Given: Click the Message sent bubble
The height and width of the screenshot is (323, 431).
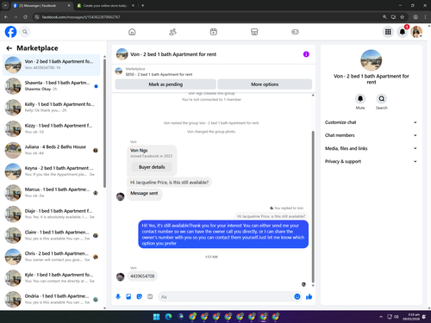Looking at the screenshot, I should click(x=144, y=194).
